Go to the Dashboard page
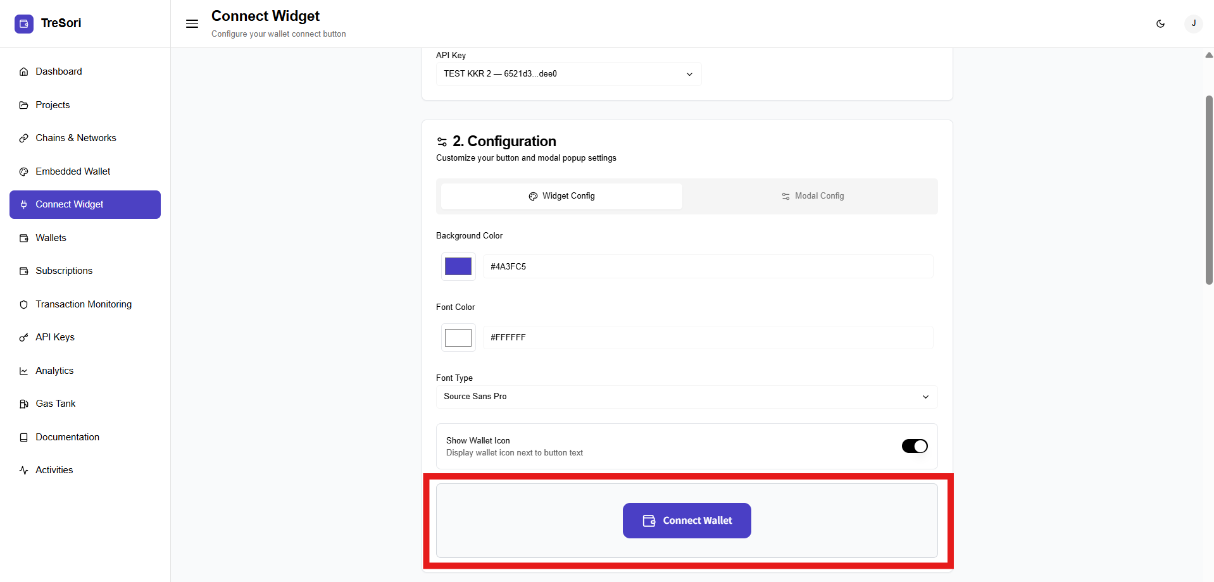1214x582 pixels. pos(59,71)
